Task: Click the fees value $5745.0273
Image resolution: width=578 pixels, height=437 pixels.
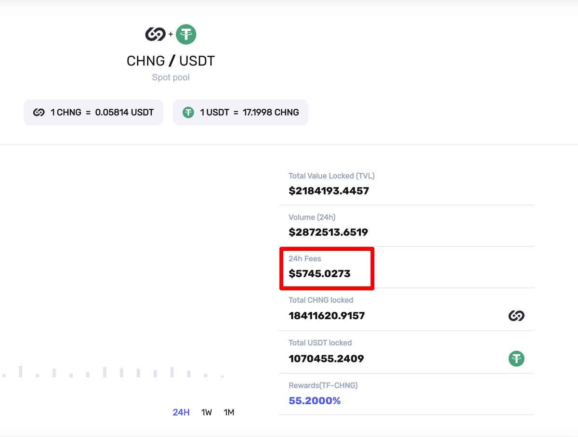Action: [x=319, y=274]
